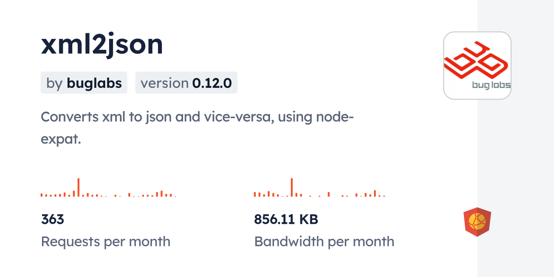
Task: Click the orange jsDelivr shield icon
Action: [477, 222]
